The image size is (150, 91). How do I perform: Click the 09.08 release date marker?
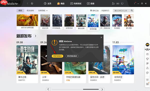[19, 42]
